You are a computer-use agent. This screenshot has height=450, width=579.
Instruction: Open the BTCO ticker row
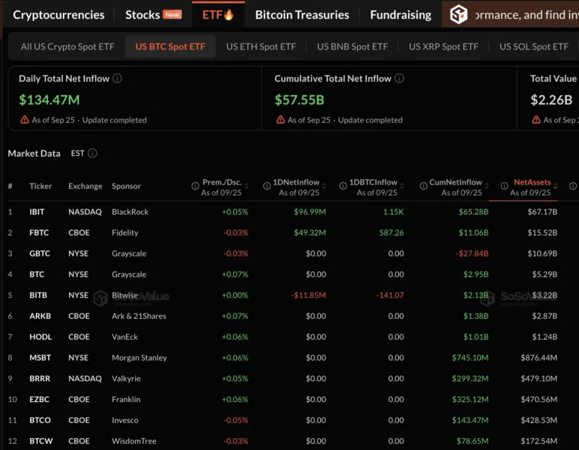[x=40, y=420]
